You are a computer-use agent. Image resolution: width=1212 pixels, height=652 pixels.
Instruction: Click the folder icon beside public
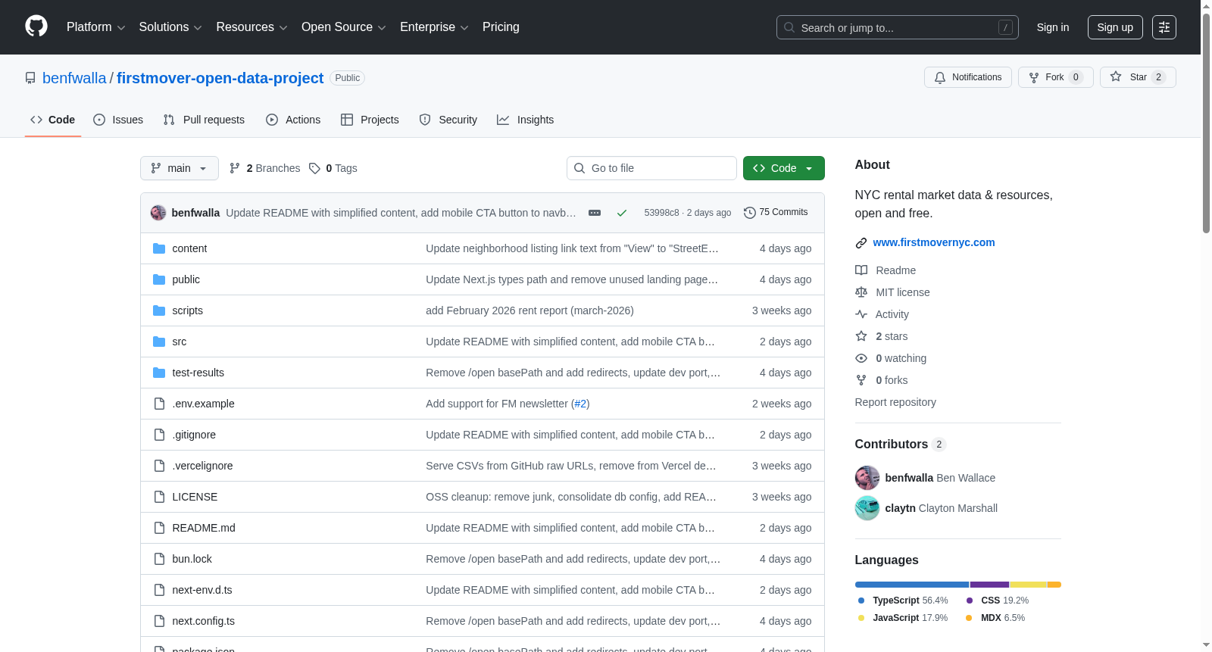[x=159, y=279]
